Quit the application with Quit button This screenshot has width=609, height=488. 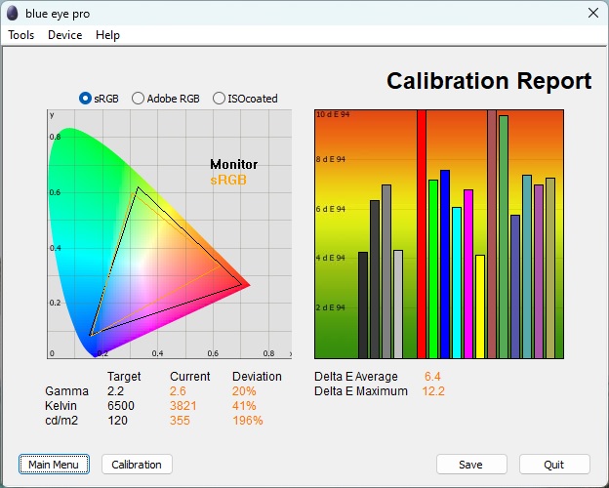pyautogui.click(x=554, y=465)
